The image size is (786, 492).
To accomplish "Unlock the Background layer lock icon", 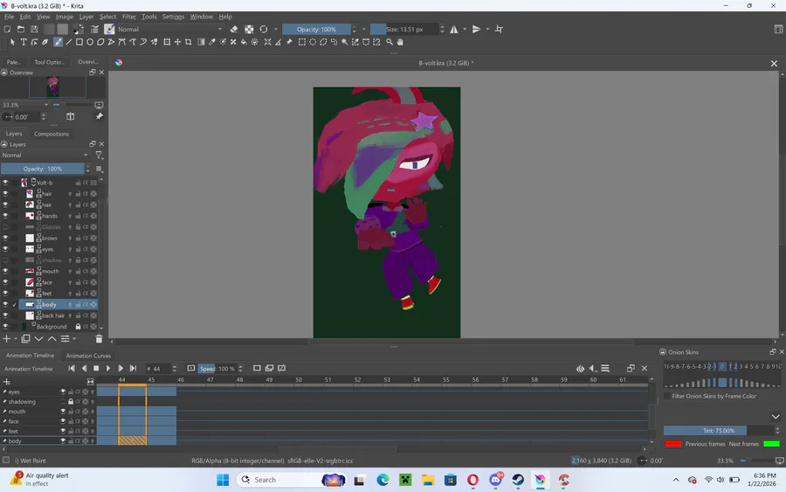I will tap(78, 327).
